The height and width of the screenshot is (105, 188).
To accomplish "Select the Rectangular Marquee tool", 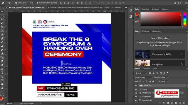I will pos(2,15).
